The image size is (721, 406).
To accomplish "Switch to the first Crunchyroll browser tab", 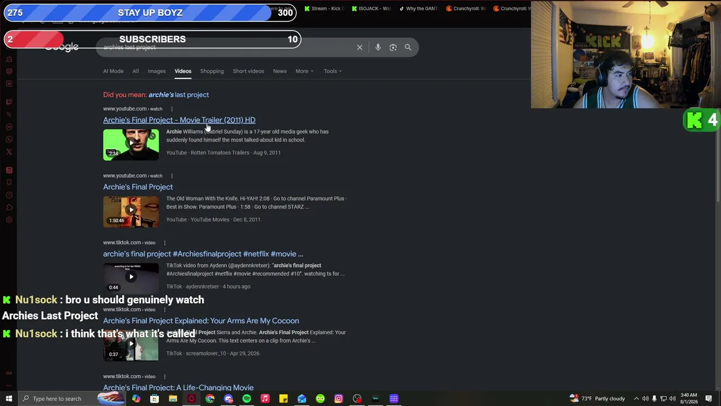I will click(x=466, y=8).
